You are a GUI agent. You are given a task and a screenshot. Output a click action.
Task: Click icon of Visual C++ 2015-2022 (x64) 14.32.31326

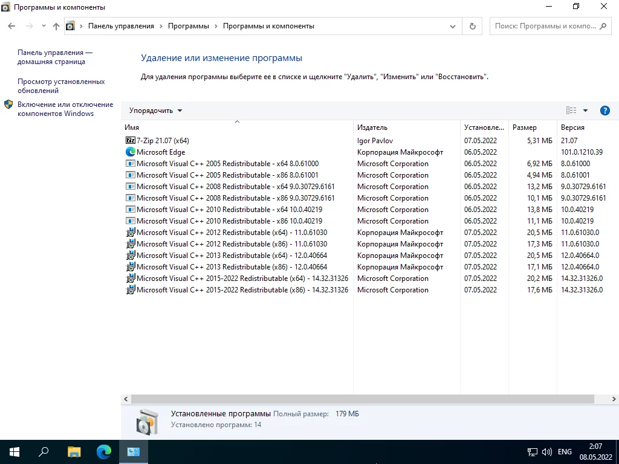pyautogui.click(x=131, y=278)
